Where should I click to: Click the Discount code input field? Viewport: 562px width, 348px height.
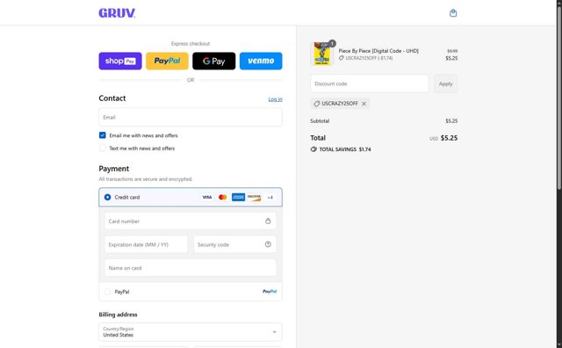pos(370,83)
